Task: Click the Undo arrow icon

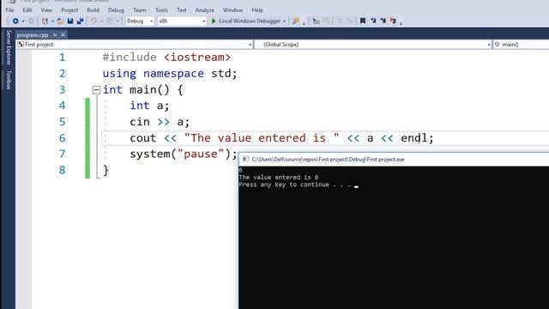Action: [94, 21]
